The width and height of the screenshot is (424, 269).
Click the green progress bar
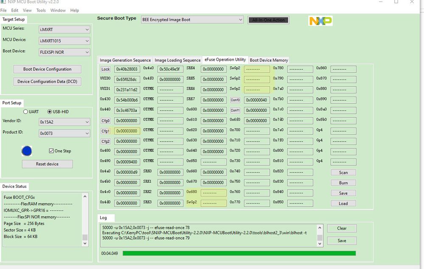tap(239, 253)
